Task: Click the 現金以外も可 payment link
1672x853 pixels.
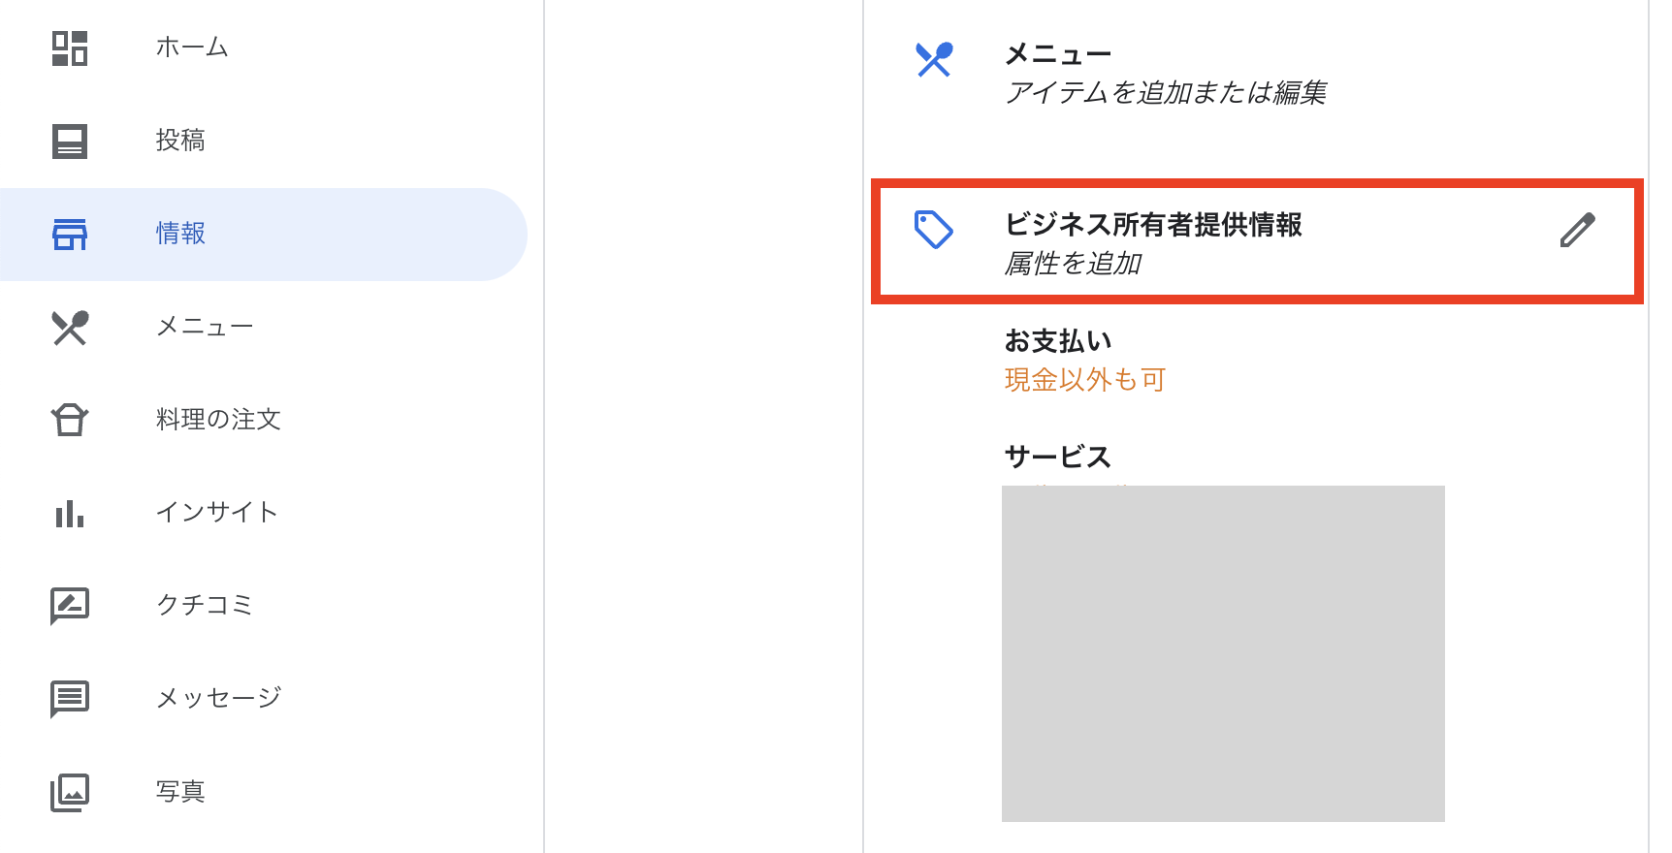Action: pos(1084,380)
